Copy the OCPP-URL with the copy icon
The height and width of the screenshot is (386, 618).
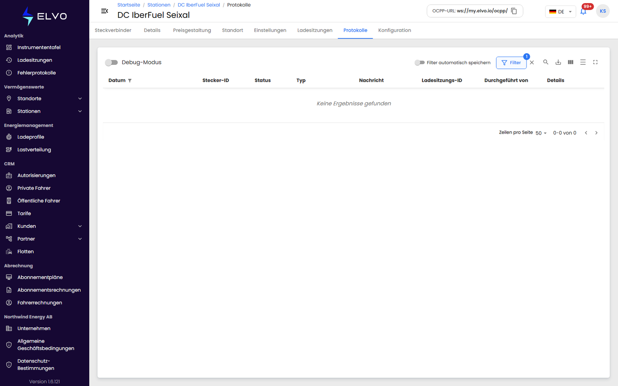(514, 11)
